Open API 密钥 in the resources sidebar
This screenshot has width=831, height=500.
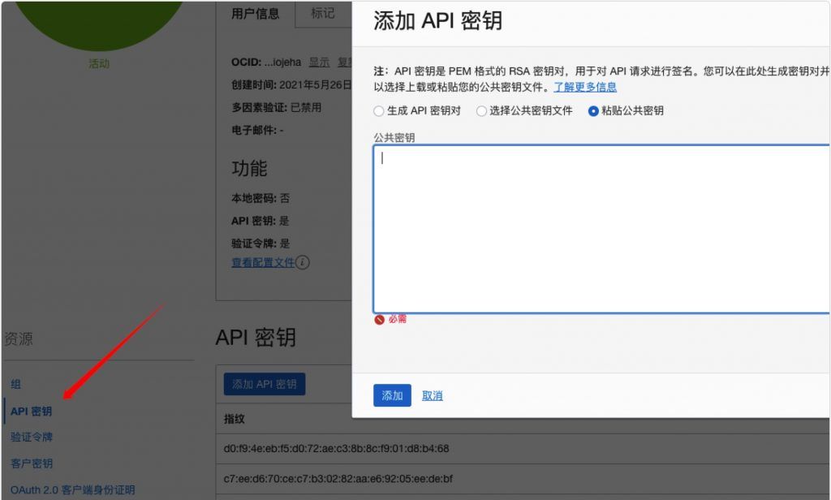coord(32,411)
